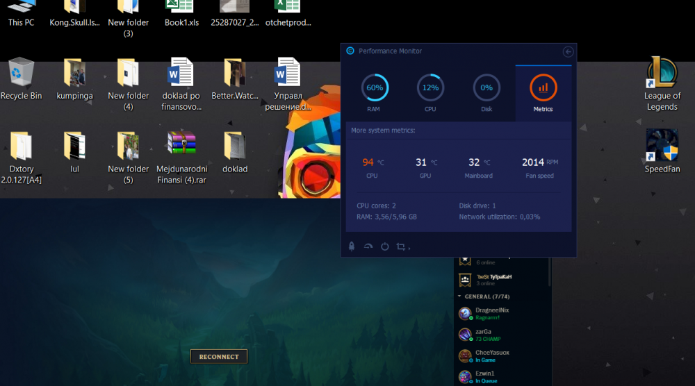This screenshot has height=386, width=695.
Task: Click the friends list scrollbar
Action: 550,271
